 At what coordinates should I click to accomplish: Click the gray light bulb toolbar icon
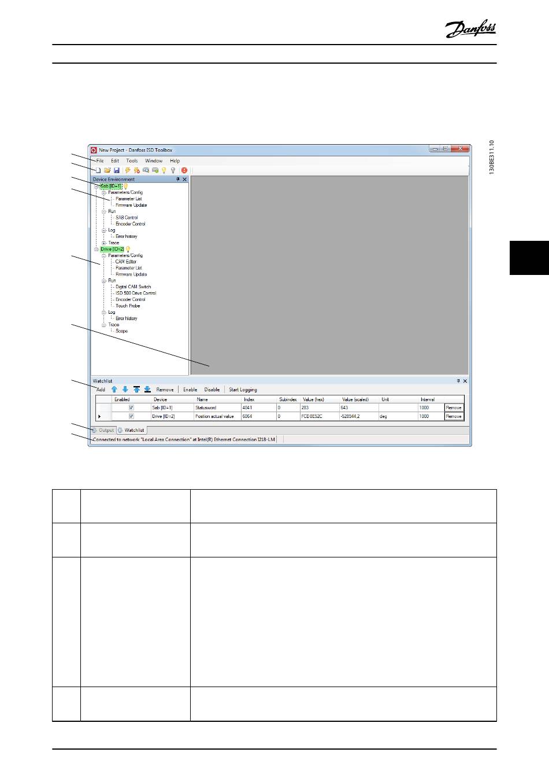173,170
